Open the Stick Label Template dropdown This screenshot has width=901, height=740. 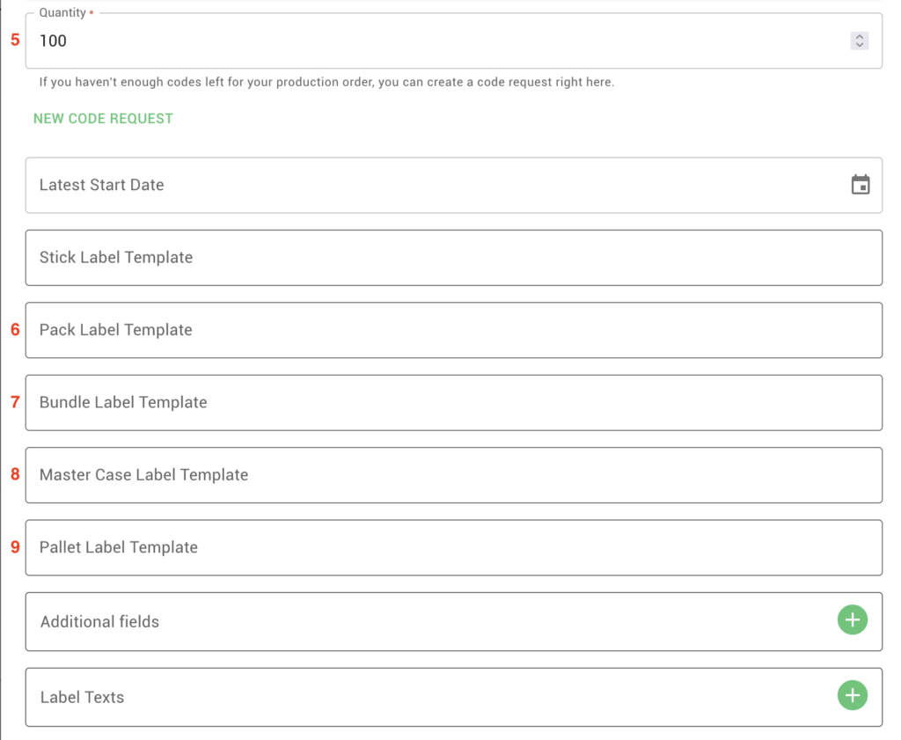(453, 258)
